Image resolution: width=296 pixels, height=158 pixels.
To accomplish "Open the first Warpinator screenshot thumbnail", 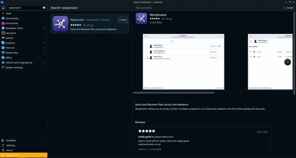I will point(183,61).
